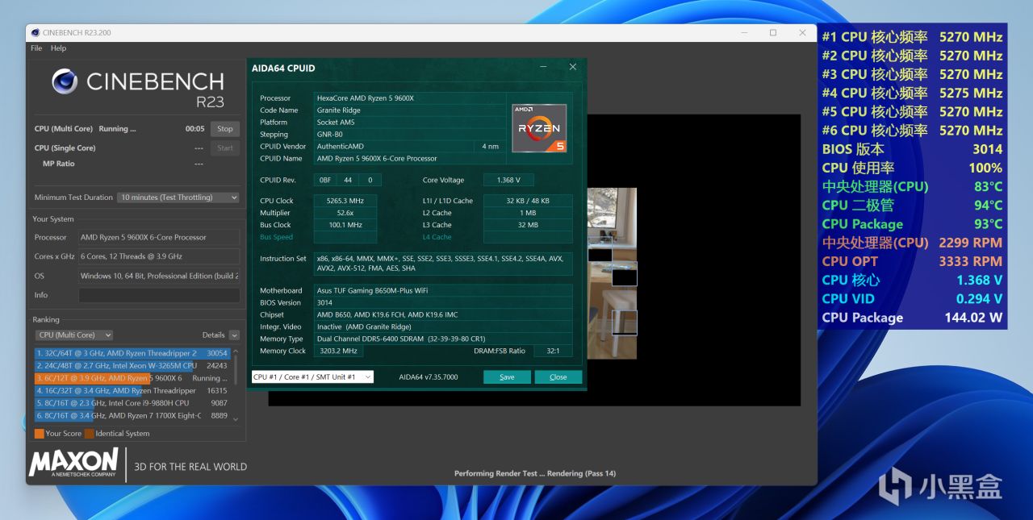Screen dimensions: 1033x520
Task: Open the CPU (Multi Core) ranking dropdown
Action: pos(74,335)
